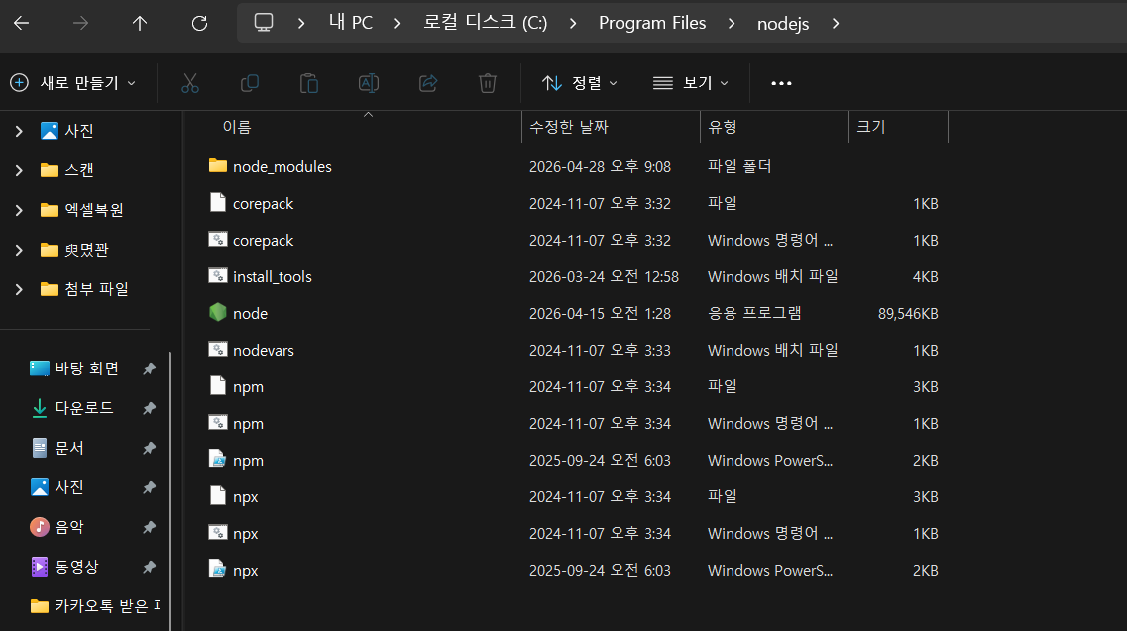1127x631 pixels.
Task: Unpin 다운로드 using its pin icon
Action: point(149,408)
